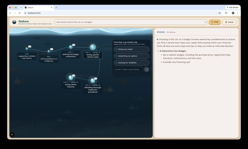Click the 'Or tell it where to go instead' field
The image size is (248, 149).
(x=128, y=69)
